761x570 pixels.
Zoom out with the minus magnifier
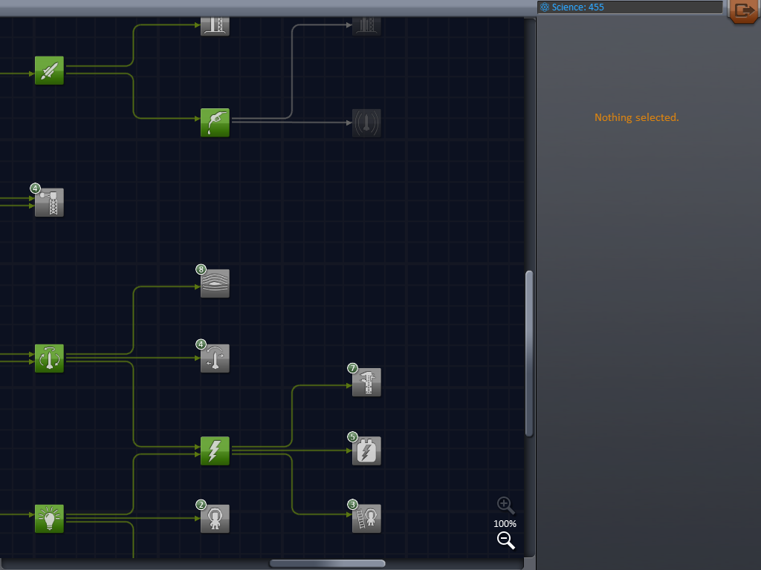coord(505,540)
